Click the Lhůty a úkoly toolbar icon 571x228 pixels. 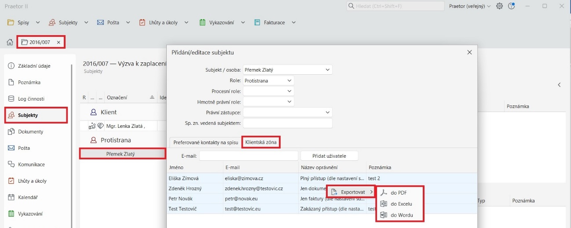[142, 22]
